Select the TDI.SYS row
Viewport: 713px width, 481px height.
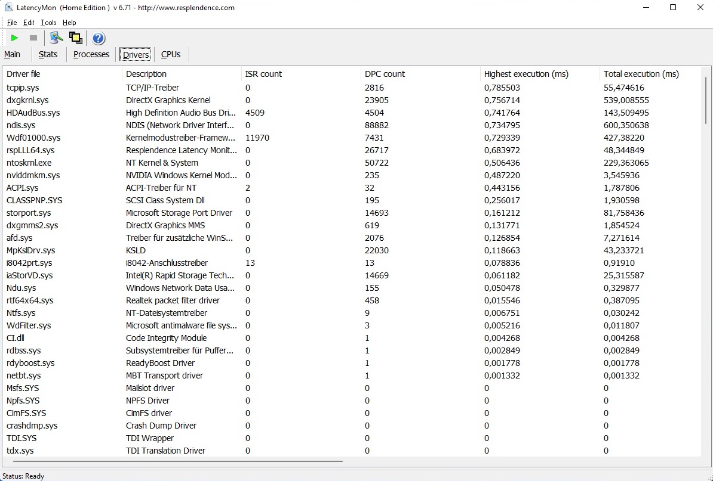(352, 438)
